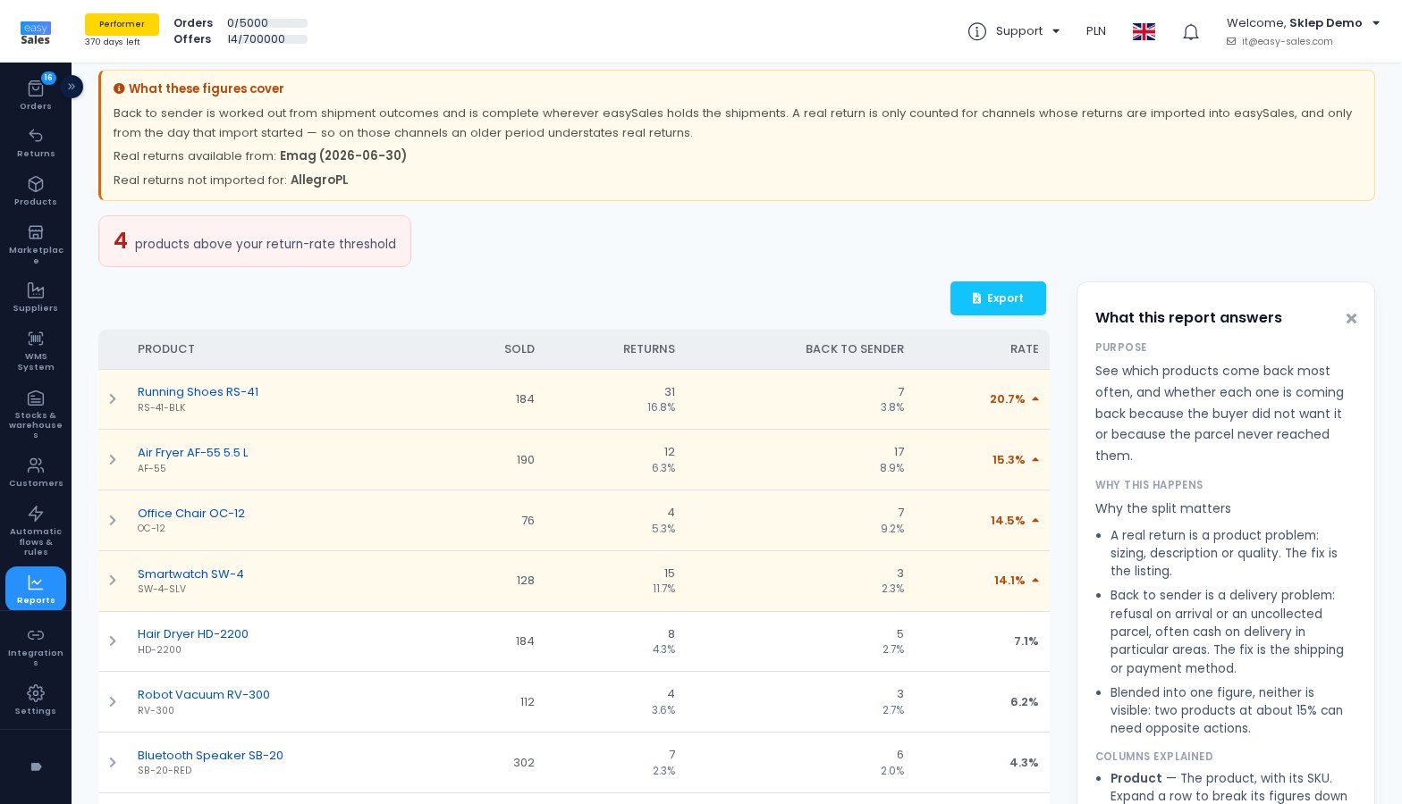Expand the Running Shoes RS-41 row
The image size is (1402, 804).
113,399
